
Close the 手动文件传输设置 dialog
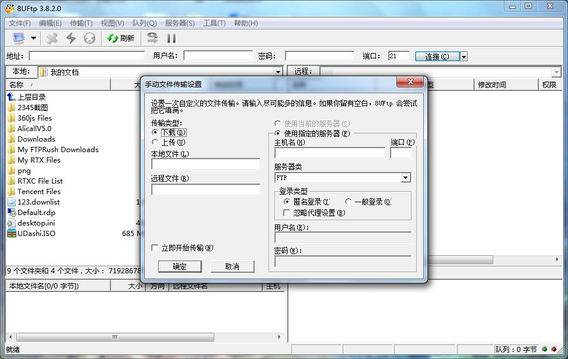coord(410,82)
